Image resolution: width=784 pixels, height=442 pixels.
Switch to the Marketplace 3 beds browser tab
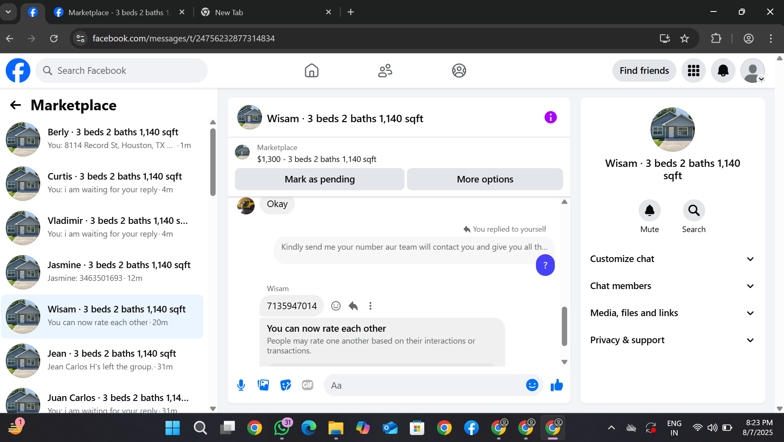[119, 12]
